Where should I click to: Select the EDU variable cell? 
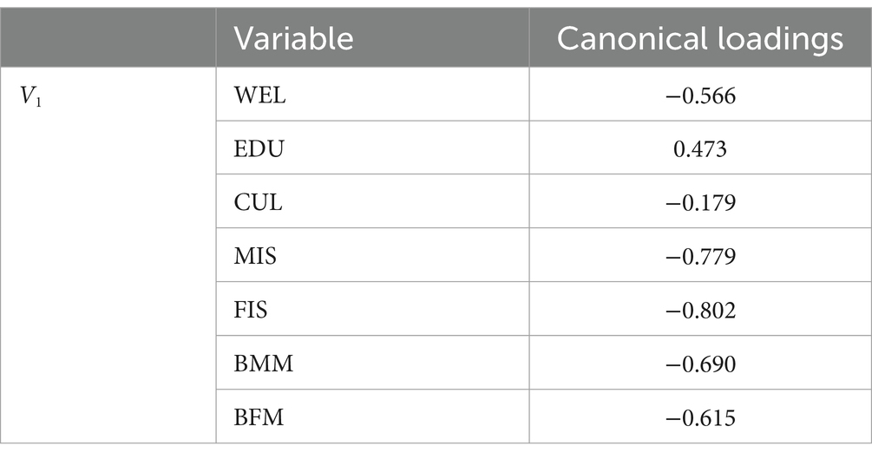tap(372, 148)
